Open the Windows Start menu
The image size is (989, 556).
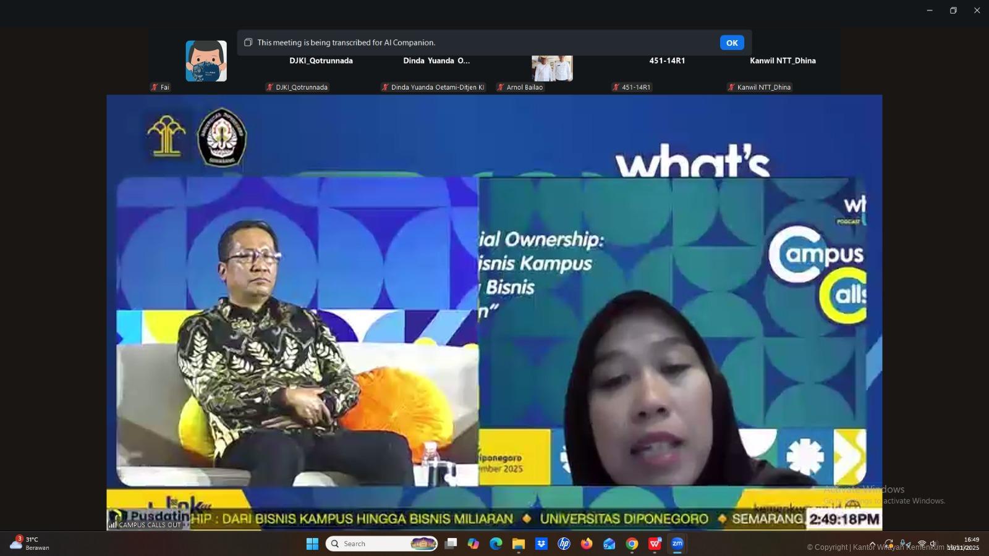click(312, 544)
